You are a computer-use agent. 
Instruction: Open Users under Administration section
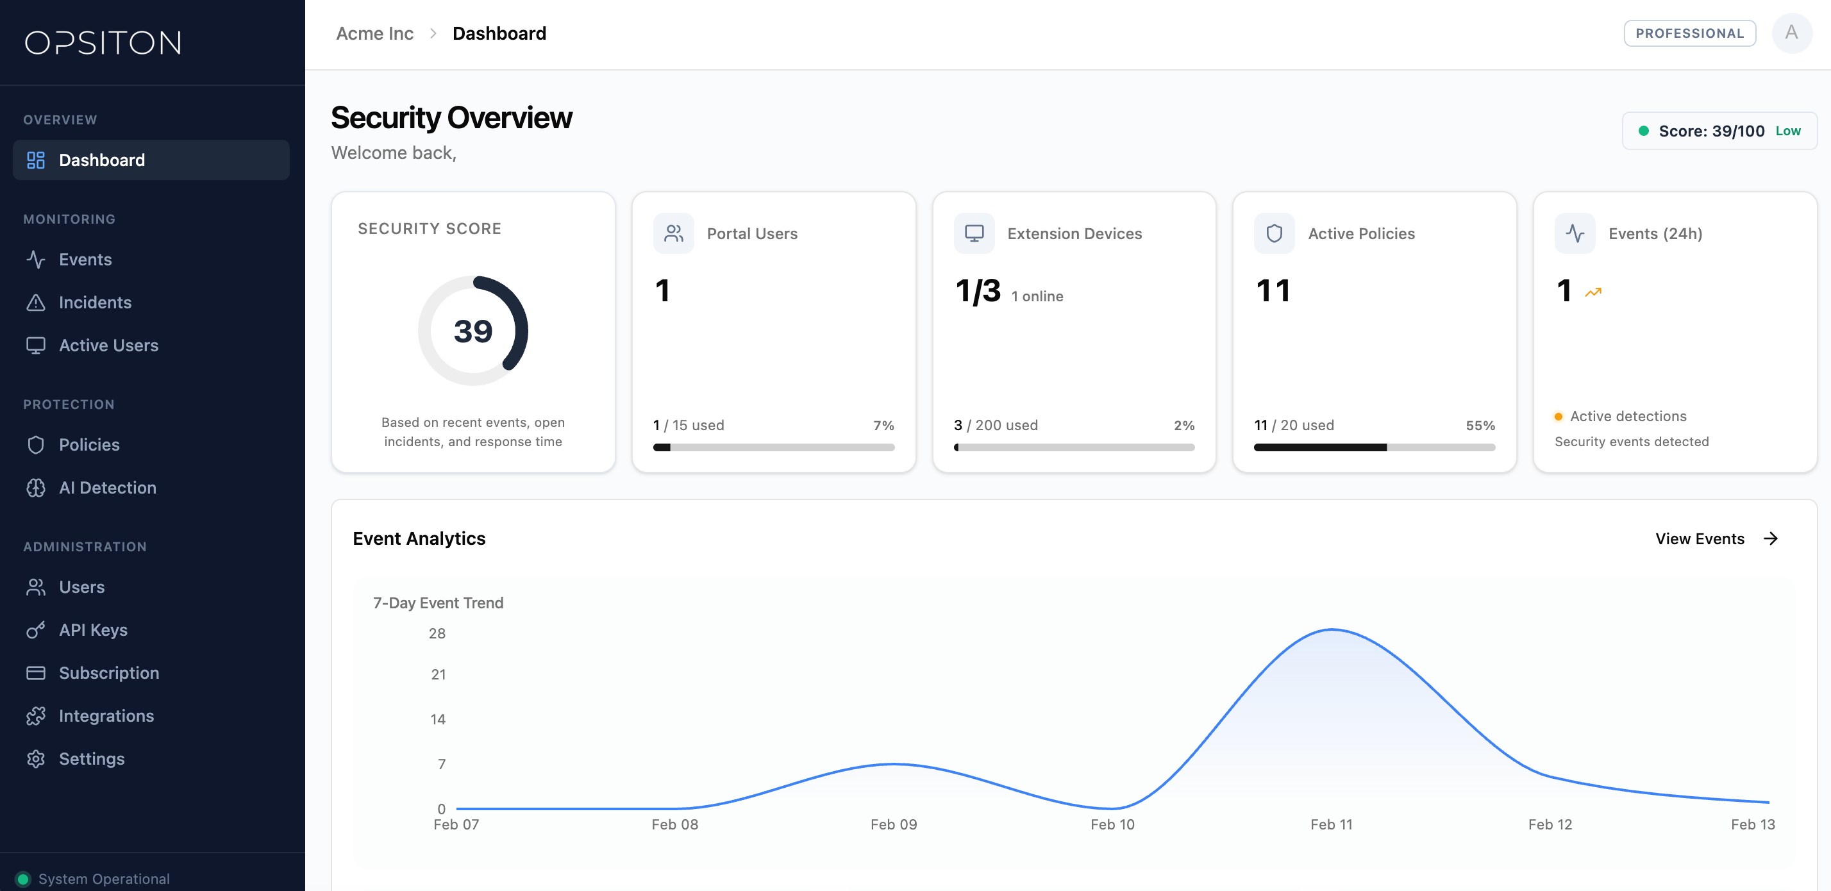81,587
